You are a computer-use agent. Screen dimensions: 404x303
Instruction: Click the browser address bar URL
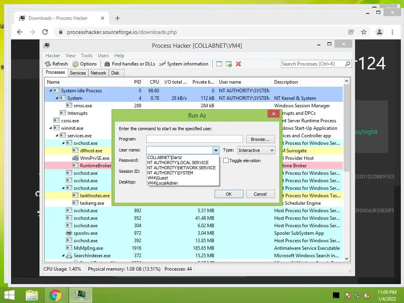122,32
